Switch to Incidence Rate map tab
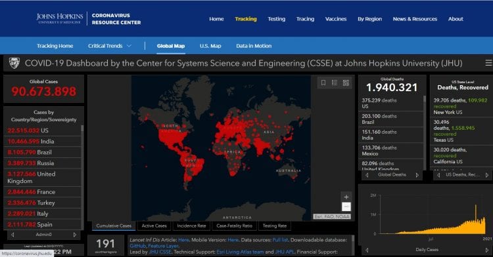This screenshot has width=493, height=257. tap(191, 226)
